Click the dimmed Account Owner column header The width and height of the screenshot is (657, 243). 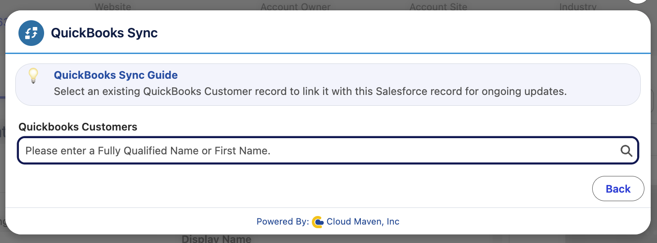tap(296, 6)
